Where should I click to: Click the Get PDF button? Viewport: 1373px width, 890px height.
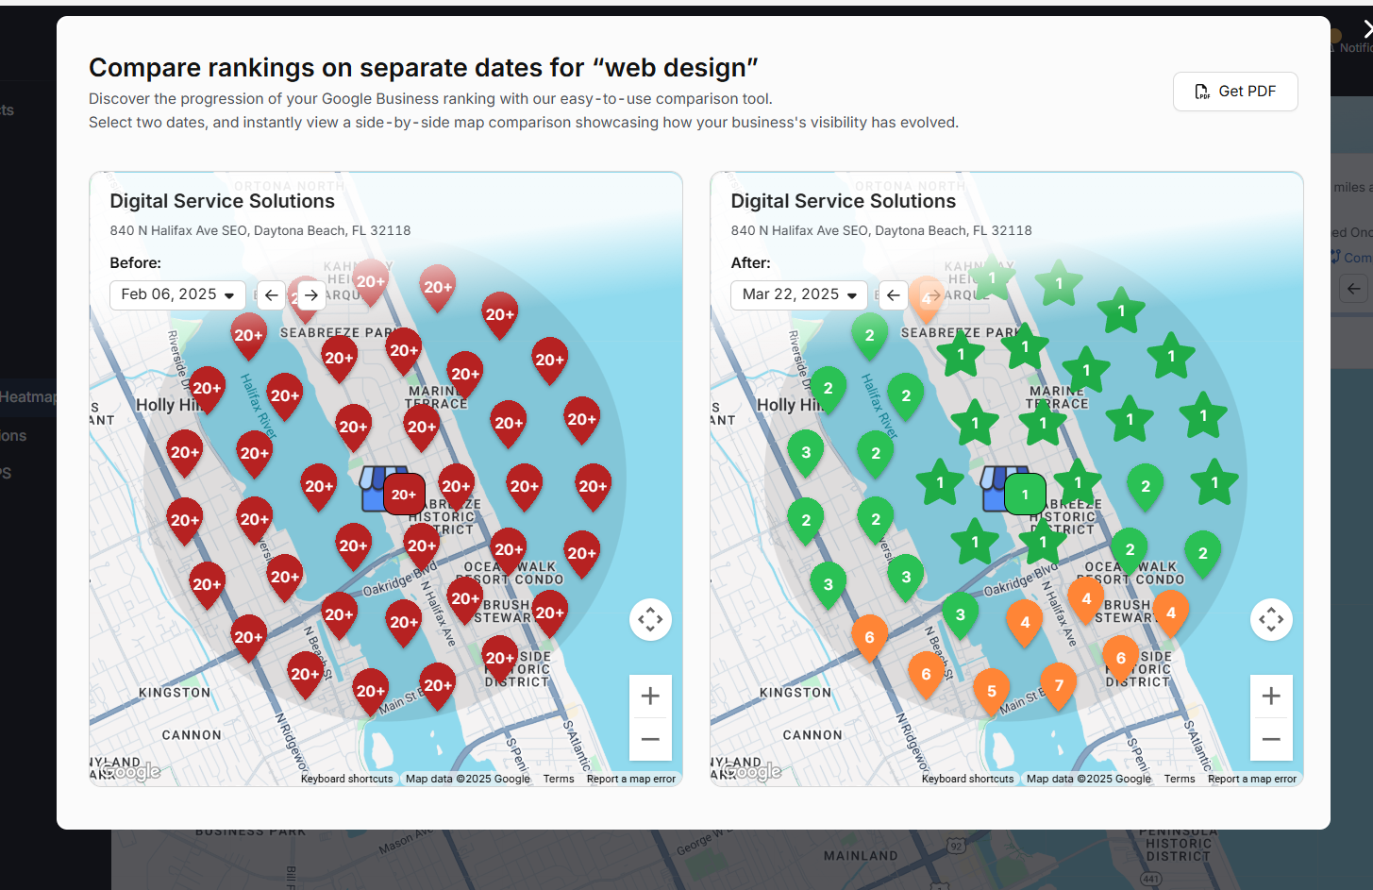(x=1234, y=92)
